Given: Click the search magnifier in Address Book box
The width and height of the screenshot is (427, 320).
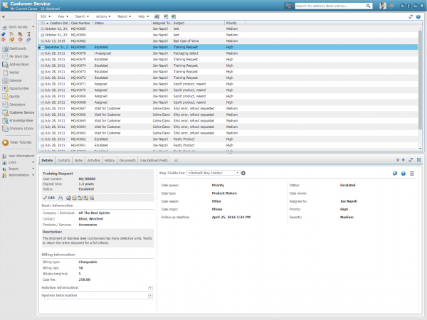Looking at the screenshot, I should pyautogui.click(x=368, y=6).
